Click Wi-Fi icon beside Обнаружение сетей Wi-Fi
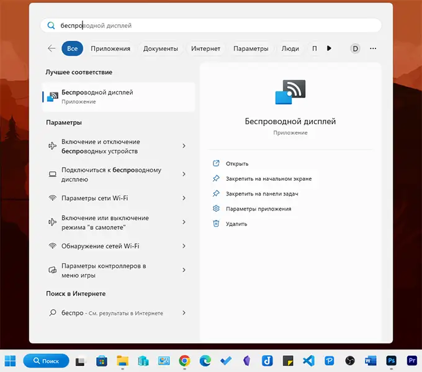Image resolution: width=422 pixels, height=372 pixels. click(53, 246)
